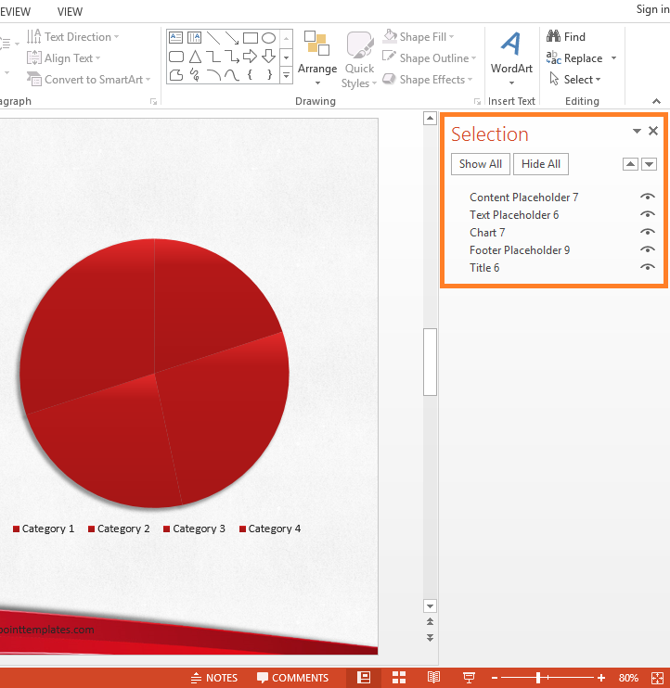This screenshot has height=688, width=670.
Task: Hide Content Placeholder 7 object
Action: (648, 197)
